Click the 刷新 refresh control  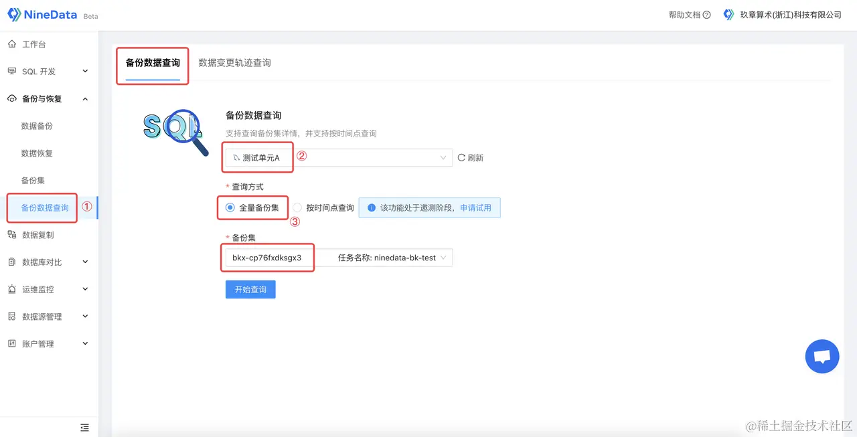470,157
